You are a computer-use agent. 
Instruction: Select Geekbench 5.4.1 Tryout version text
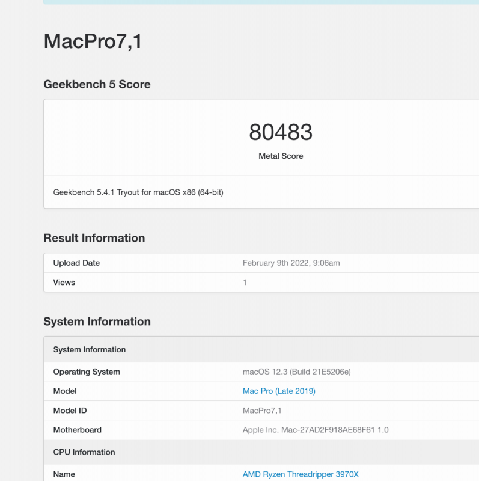point(138,192)
